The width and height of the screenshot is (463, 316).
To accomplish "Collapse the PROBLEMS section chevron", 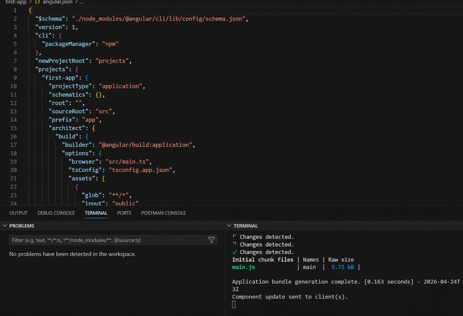I will tap(5, 226).
